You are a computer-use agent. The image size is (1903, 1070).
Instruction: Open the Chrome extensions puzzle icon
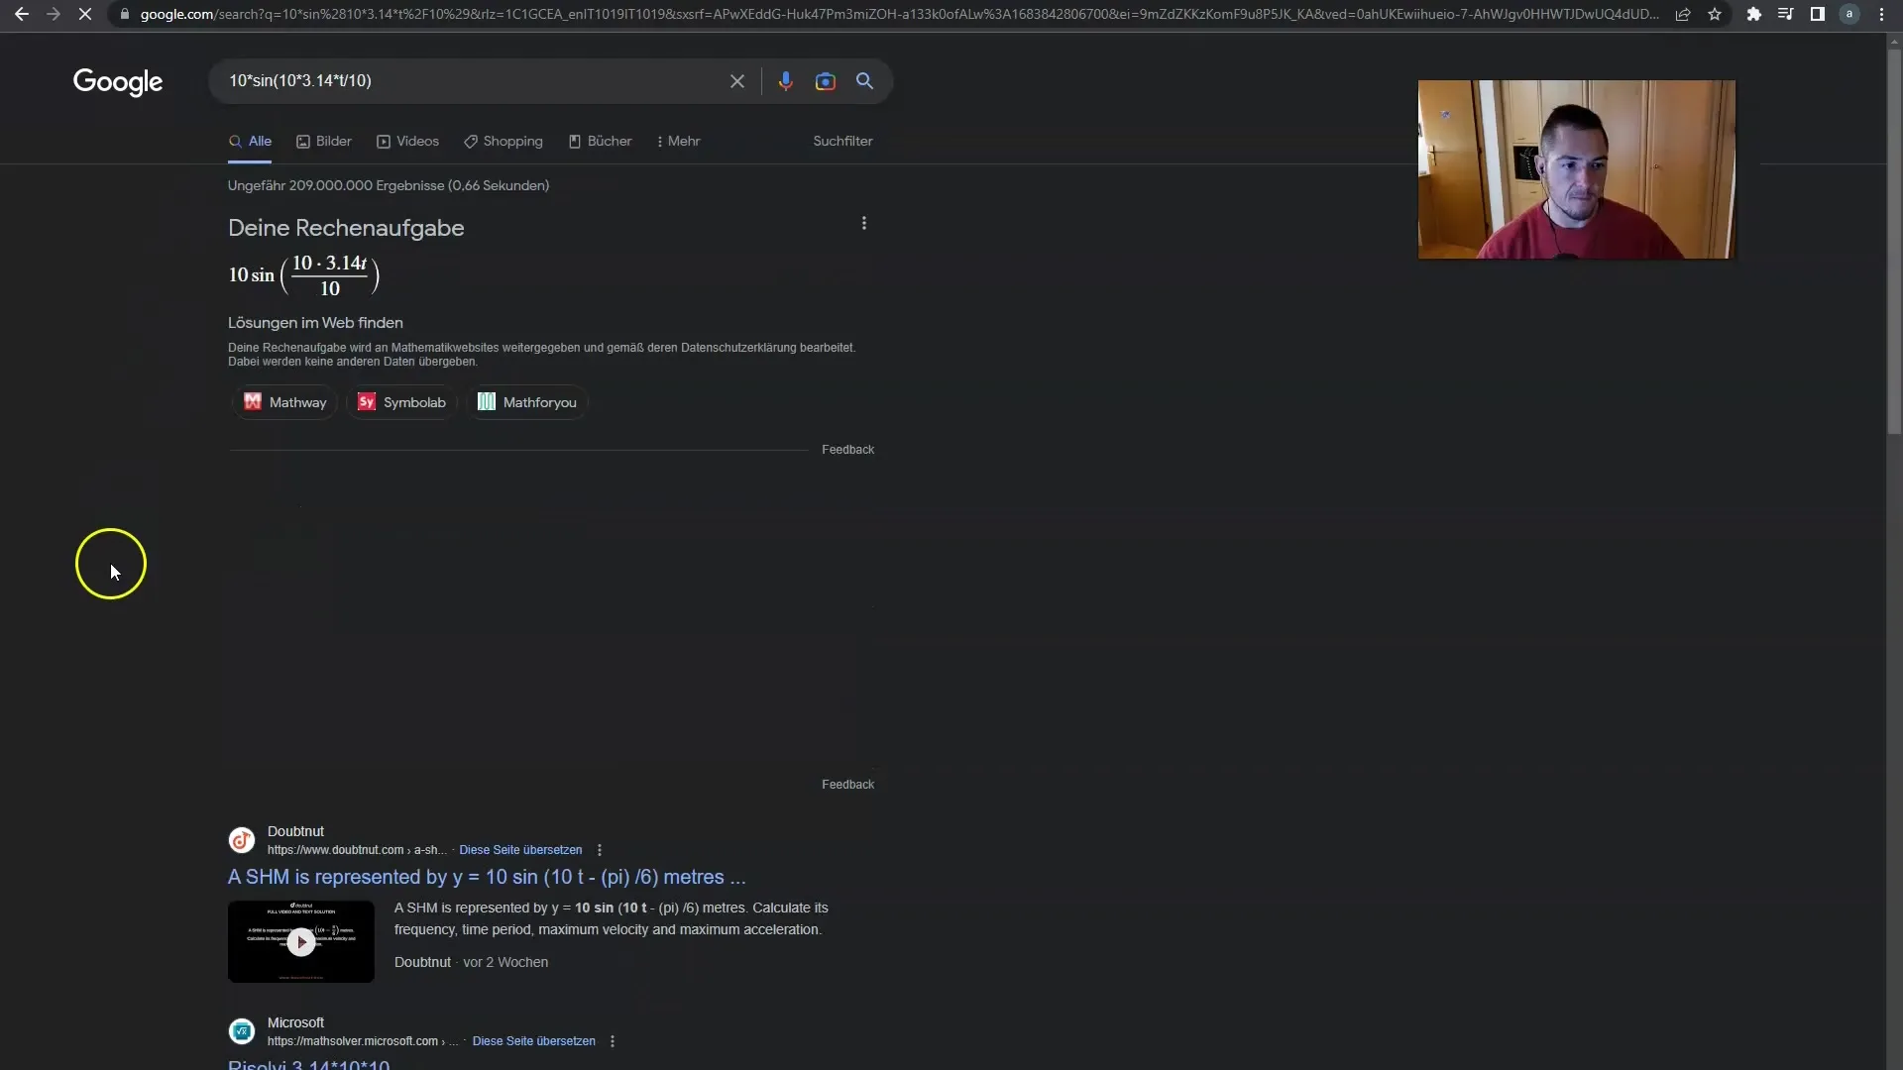1754,14
